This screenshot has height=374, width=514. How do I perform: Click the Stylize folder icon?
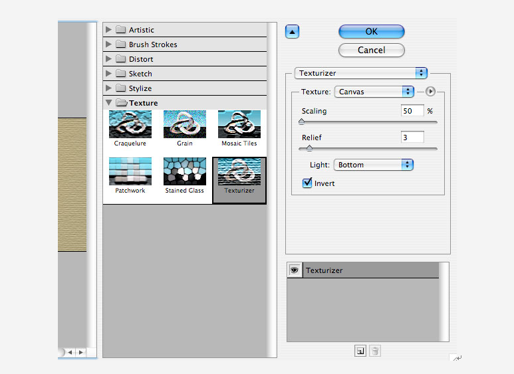tap(120, 88)
